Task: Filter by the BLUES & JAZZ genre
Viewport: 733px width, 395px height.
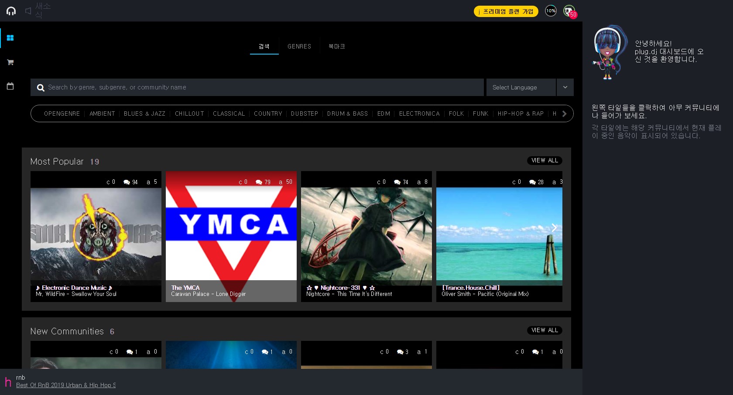Action: pos(144,113)
